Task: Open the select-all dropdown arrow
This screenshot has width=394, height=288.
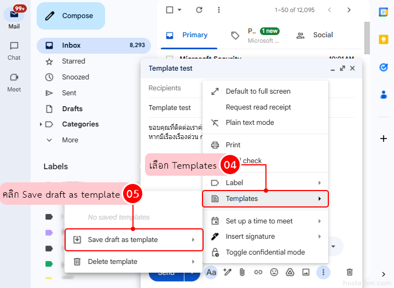Action: pos(179,10)
